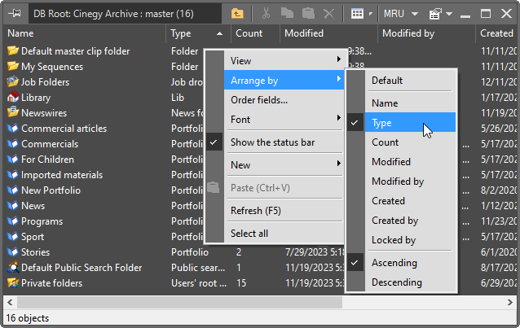Click Select all in the context menu
The image size is (520, 328).
tap(249, 234)
